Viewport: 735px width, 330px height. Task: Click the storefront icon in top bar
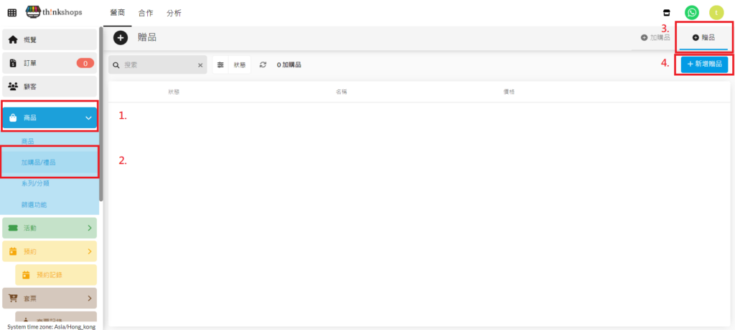click(667, 13)
